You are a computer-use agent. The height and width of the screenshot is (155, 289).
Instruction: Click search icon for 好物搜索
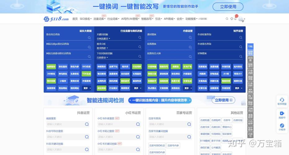click(241, 56)
